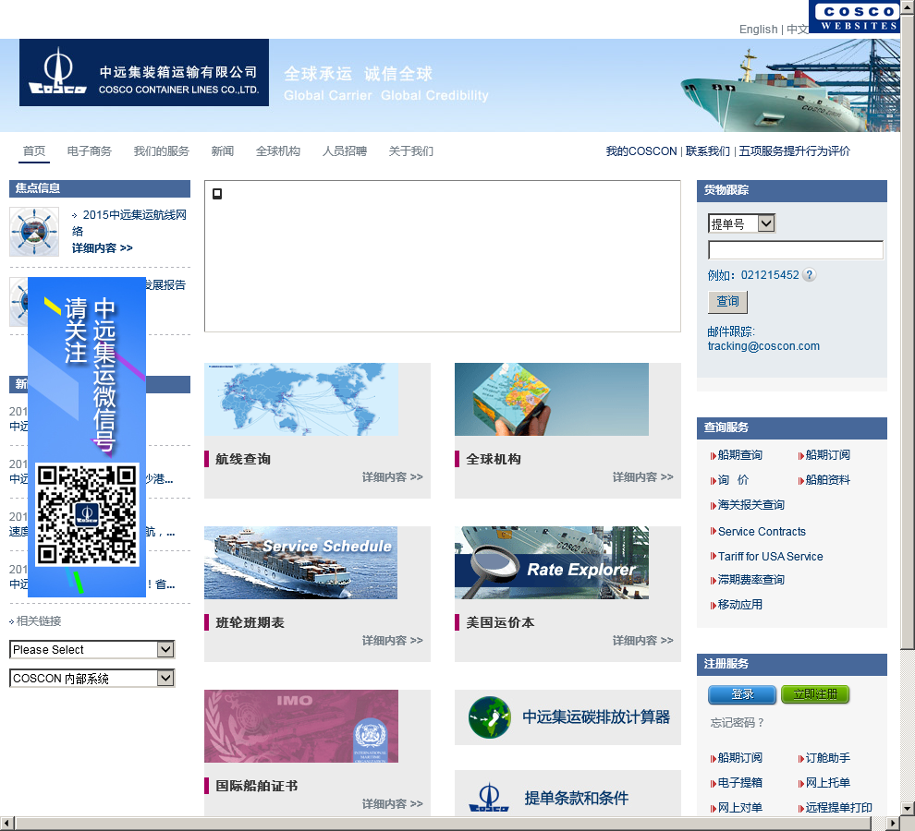Open Service Contracts link
Image resolution: width=915 pixels, height=831 pixels.
click(762, 531)
